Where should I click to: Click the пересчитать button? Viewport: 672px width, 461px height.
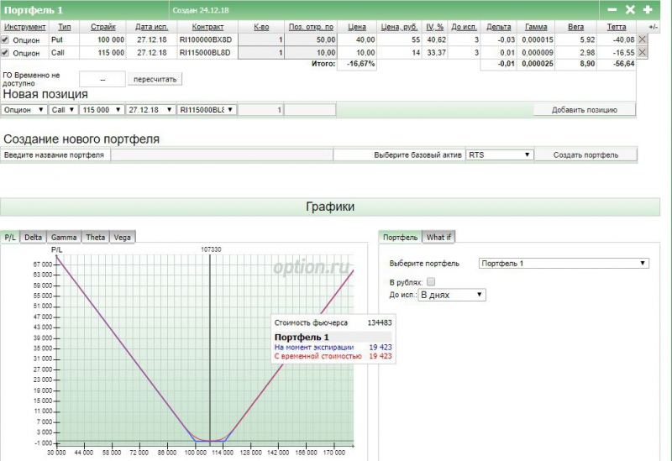point(155,79)
